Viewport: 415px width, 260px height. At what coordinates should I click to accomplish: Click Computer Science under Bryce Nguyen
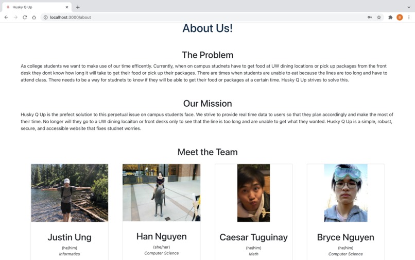(x=345, y=254)
